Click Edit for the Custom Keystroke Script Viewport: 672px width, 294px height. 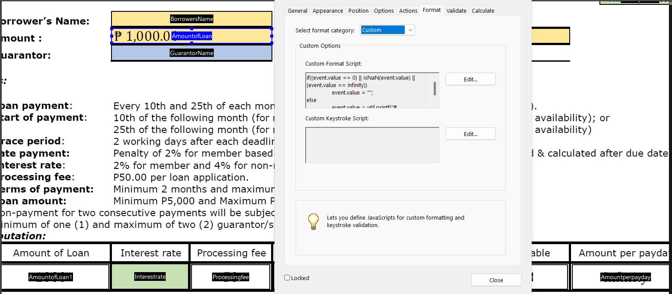470,134
